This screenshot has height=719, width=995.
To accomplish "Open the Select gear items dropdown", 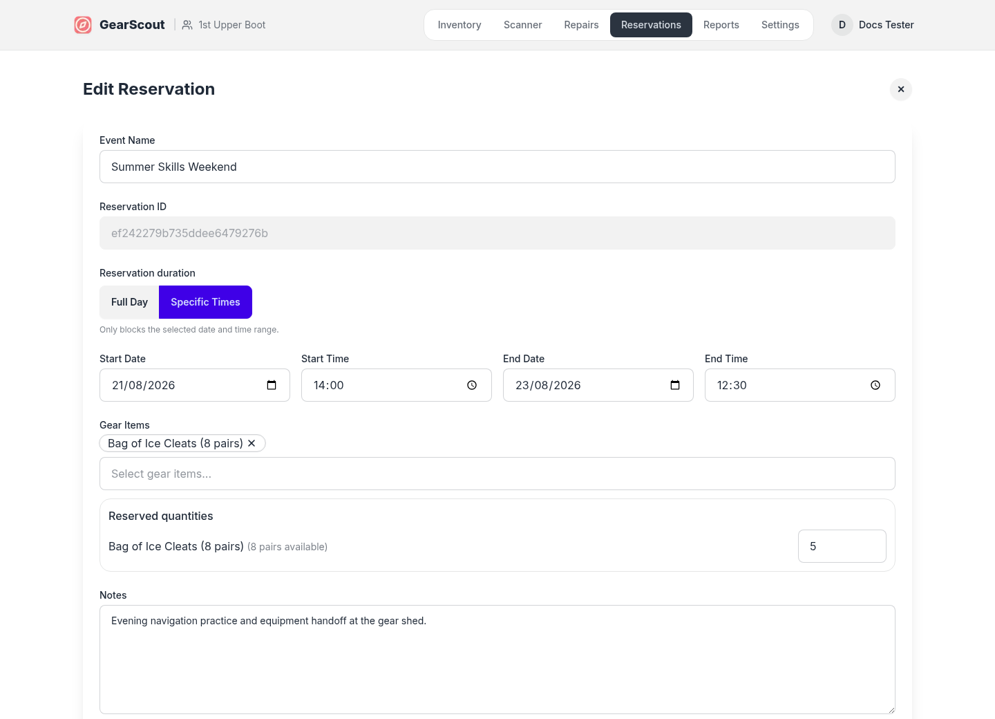I will point(497,474).
